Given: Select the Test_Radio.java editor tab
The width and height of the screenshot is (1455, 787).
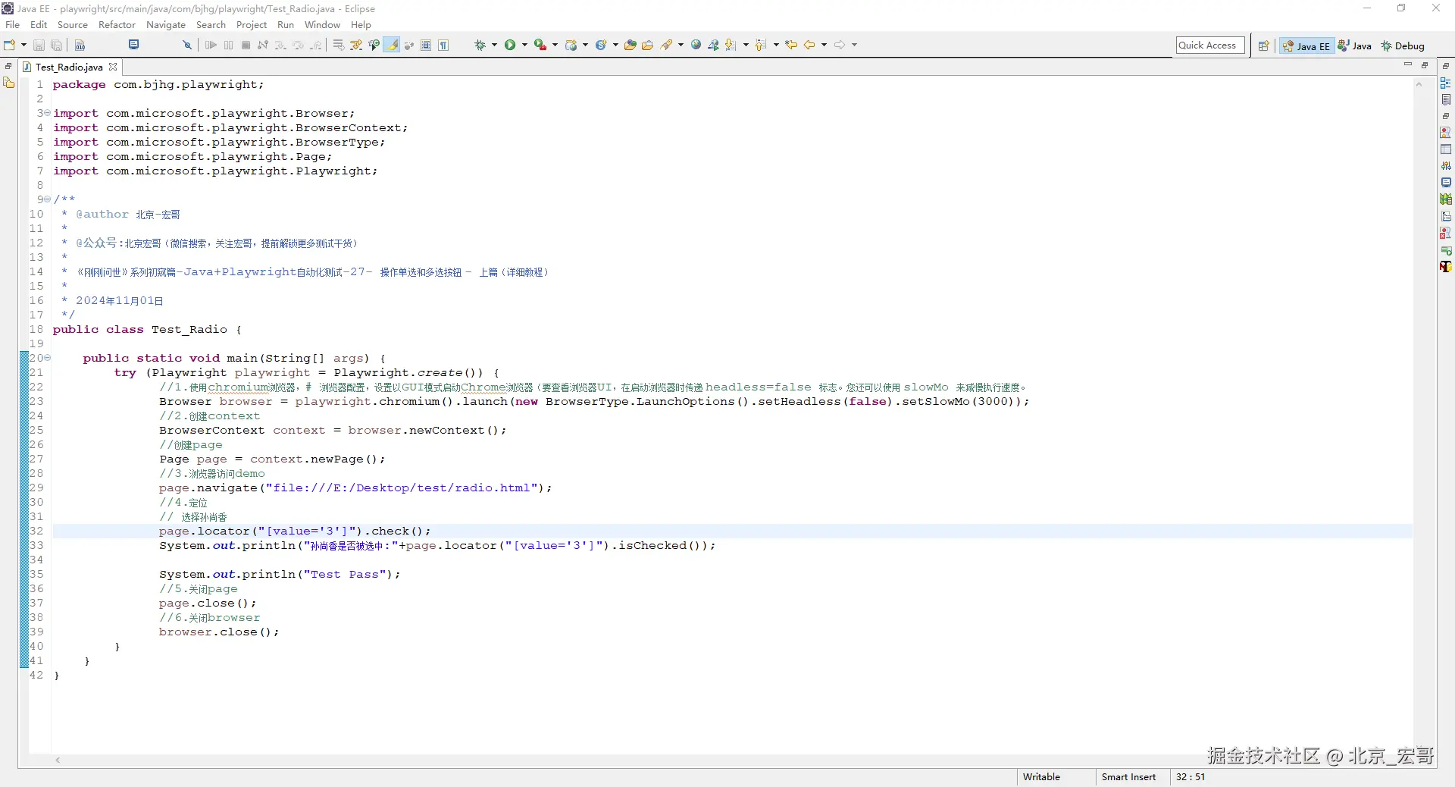Looking at the screenshot, I should 68,67.
